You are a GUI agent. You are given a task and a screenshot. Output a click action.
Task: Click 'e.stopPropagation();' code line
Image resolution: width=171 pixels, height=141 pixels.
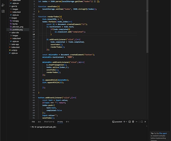[57, 65]
